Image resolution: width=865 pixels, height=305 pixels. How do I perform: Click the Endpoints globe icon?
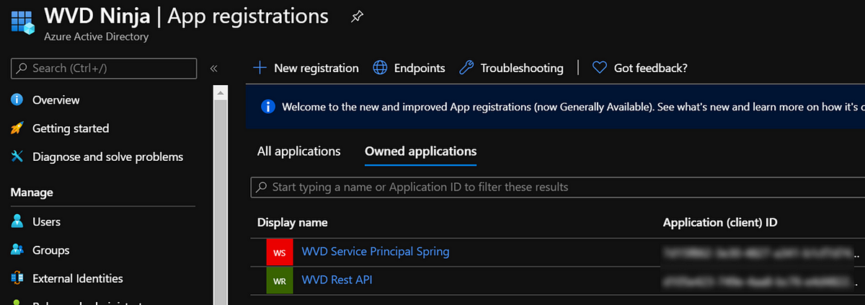pos(380,68)
